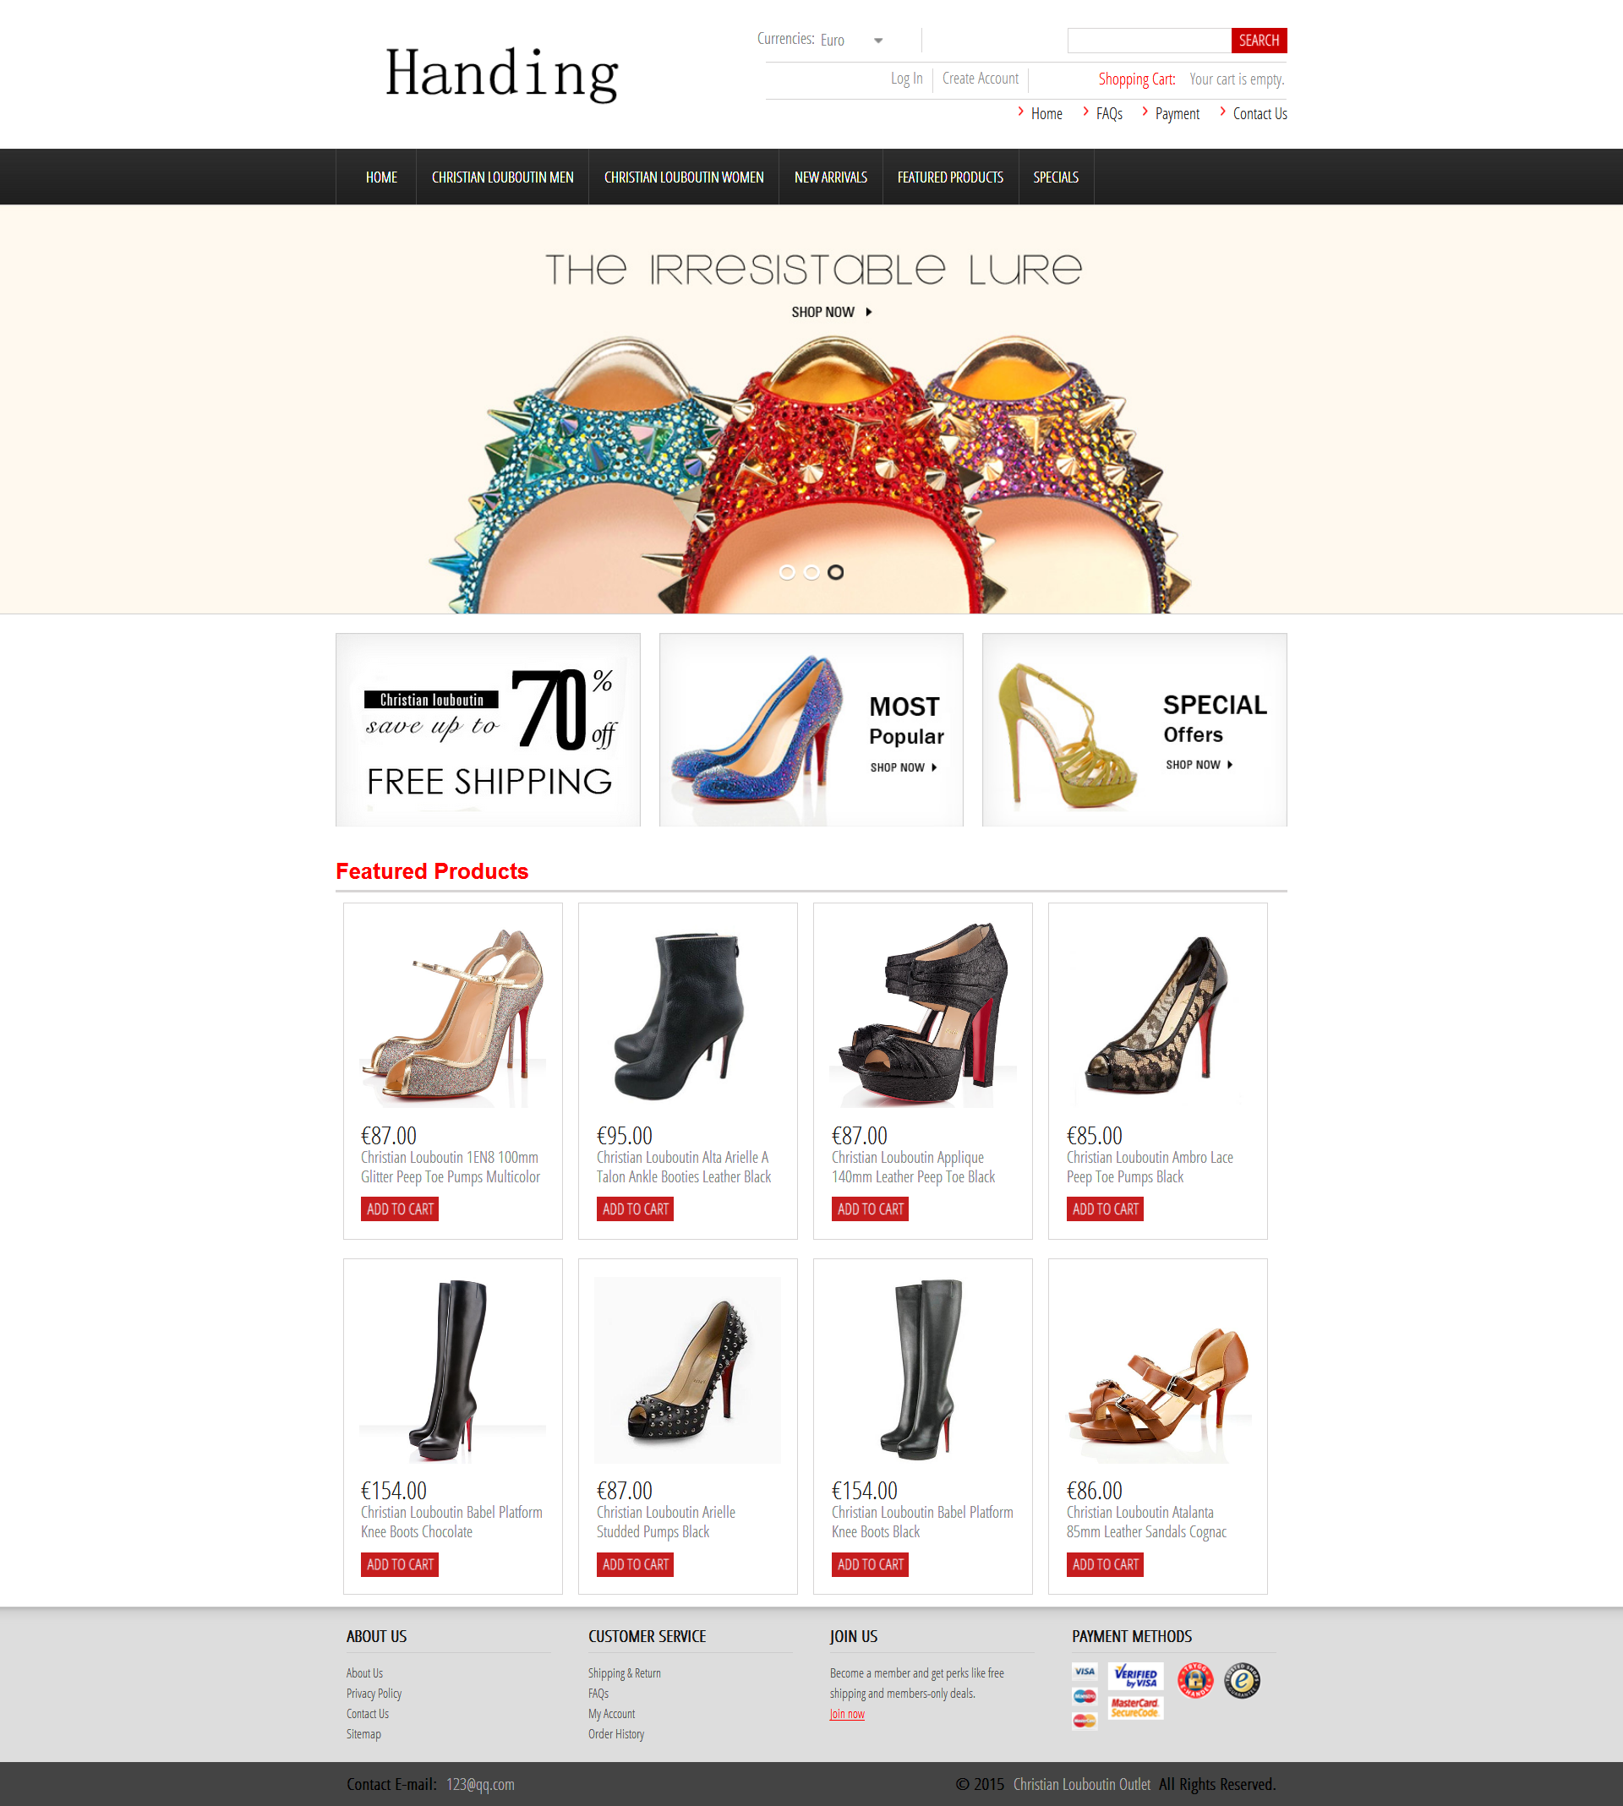This screenshot has width=1623, height=1806.
Task: Select the third slideshow dot indicator
Action: tap(835, 572)
